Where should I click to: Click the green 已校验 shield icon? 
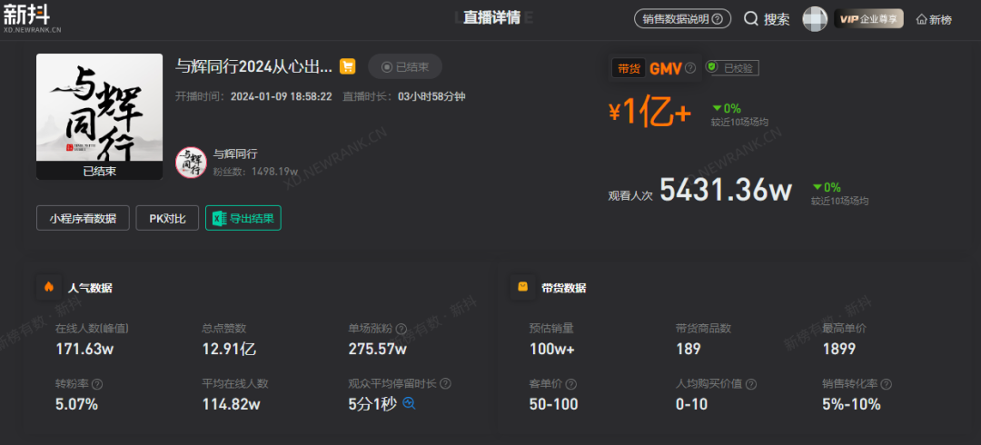tap(711, 67)
